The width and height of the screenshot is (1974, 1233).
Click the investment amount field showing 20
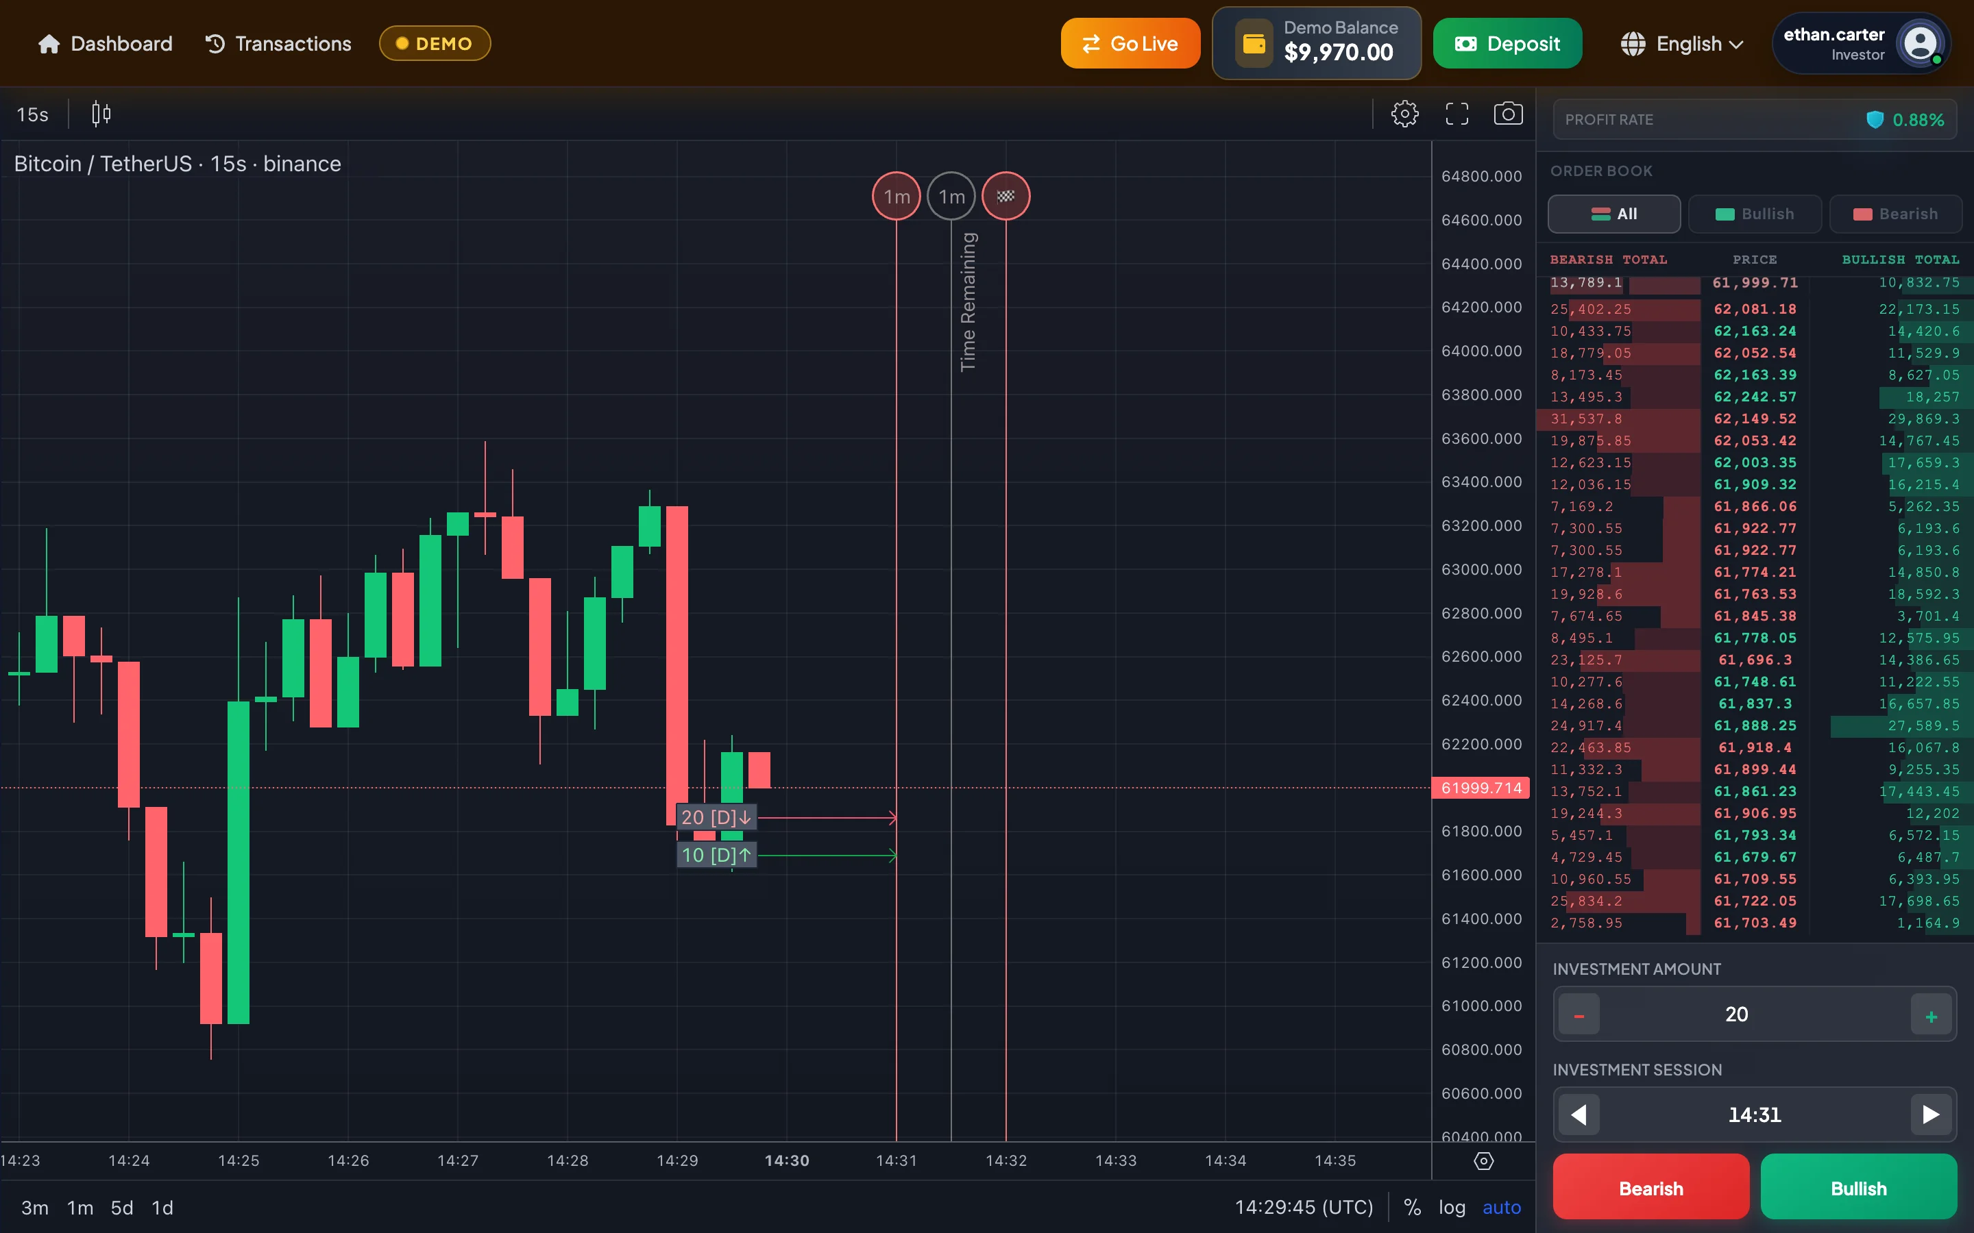point(1755,1014)
